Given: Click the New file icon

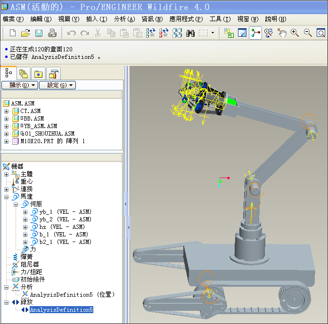Looking at the screenshot, I should tap(13, 33).
